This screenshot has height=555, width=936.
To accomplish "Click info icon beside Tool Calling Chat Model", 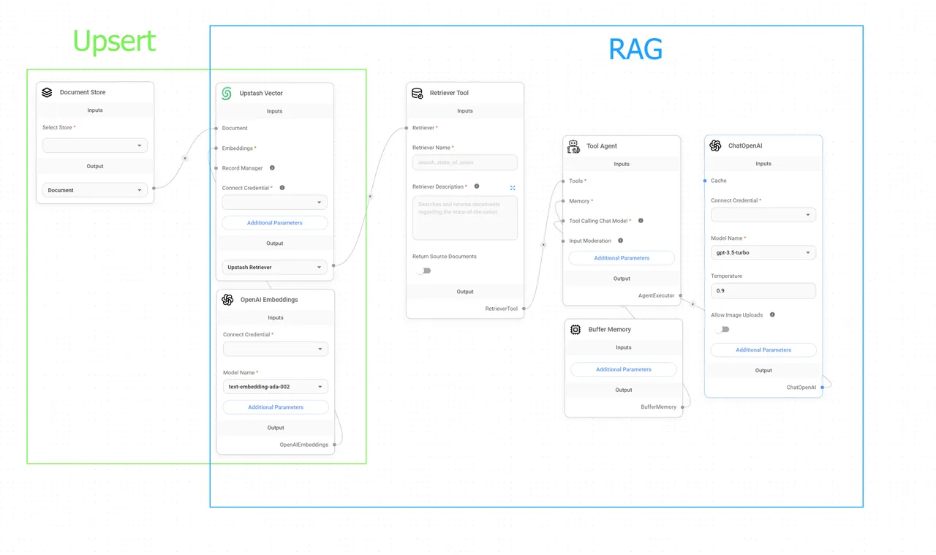I will tap(641, 221).
